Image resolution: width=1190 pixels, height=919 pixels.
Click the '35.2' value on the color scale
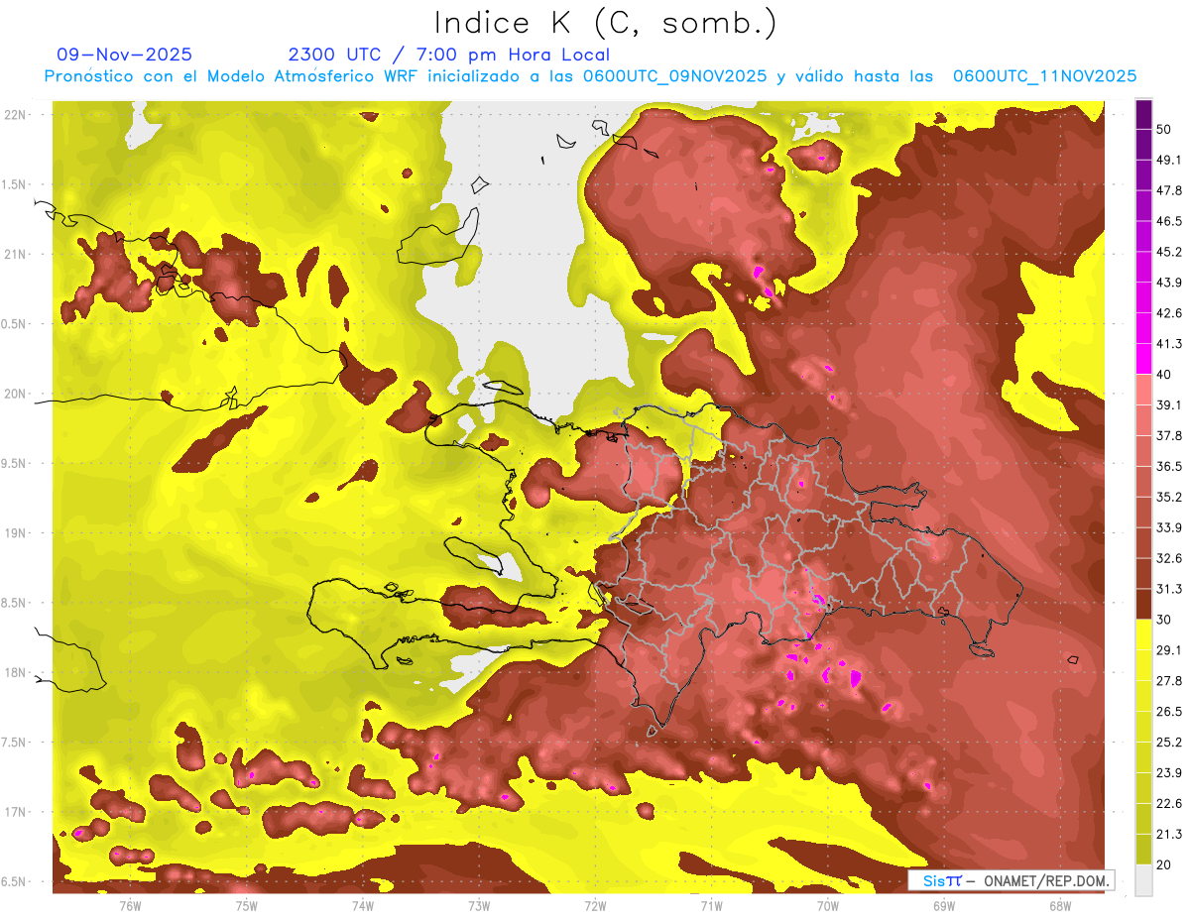[x=1168, y=497]
